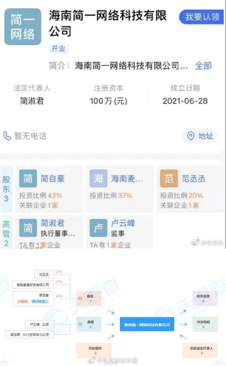Click the central 海南简一网络科技有限公司 node
This screenshot has width=226, height=366.
pyautogui.click(x=147, y=324)
